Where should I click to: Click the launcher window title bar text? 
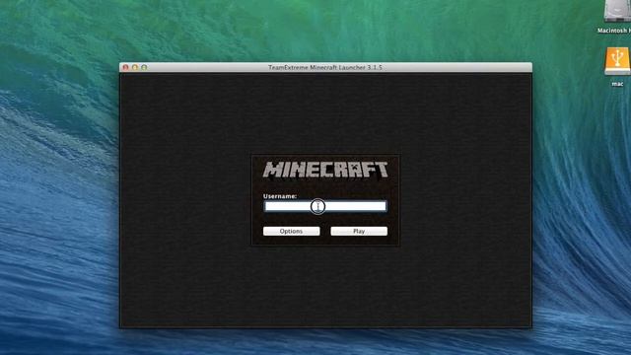[325, 67]
